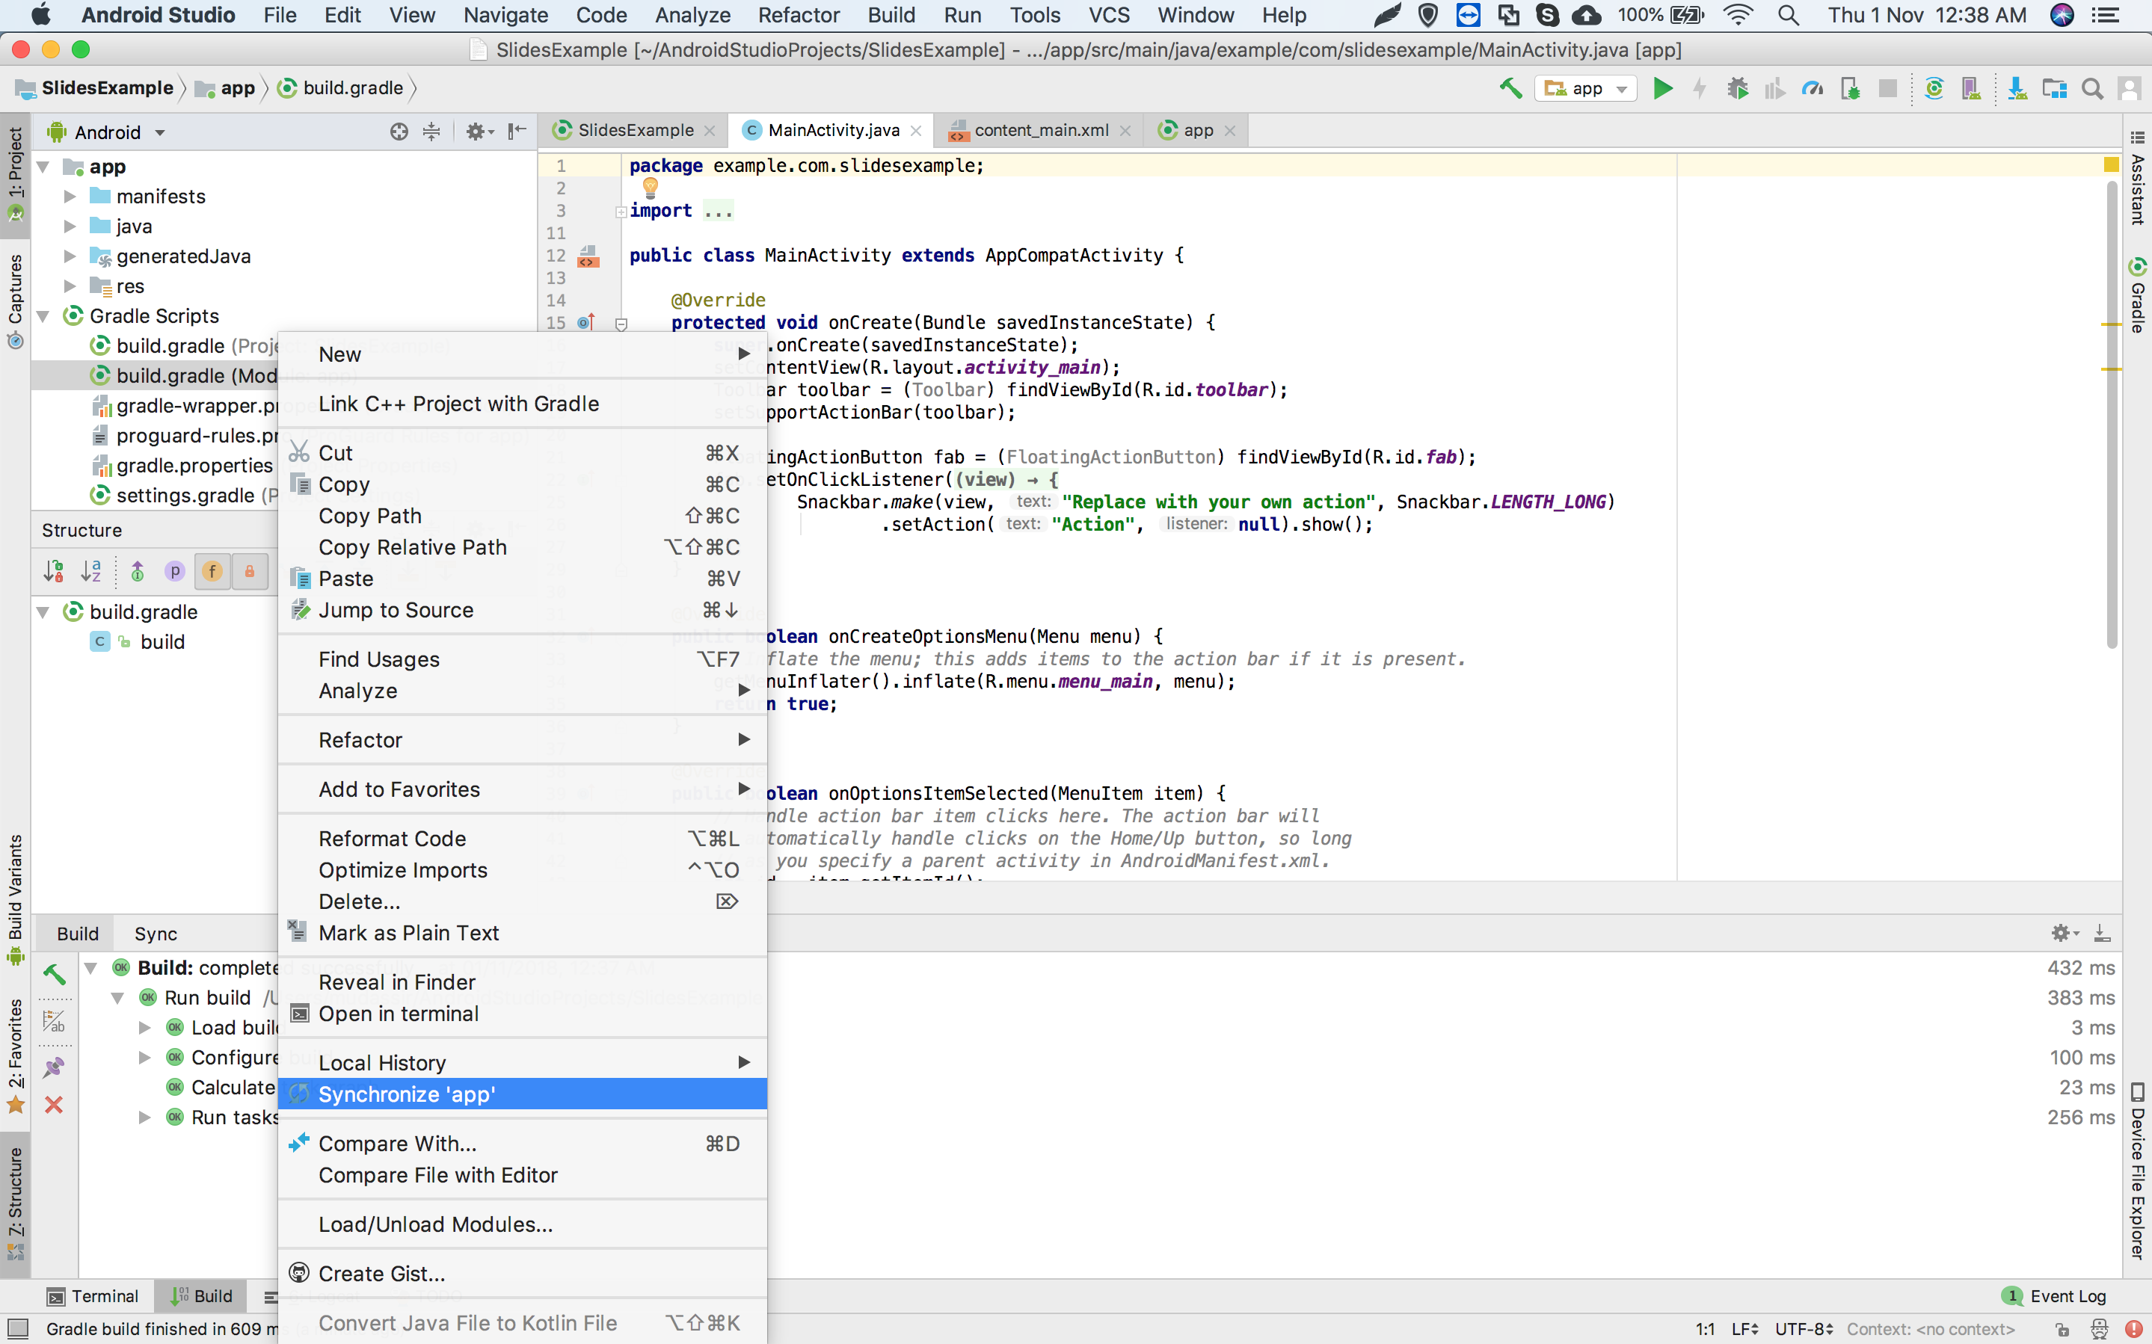This screenshot has height=1344, width=2152.
Task: Open the app run configuration dropdown
Action: pos(1587,88)
